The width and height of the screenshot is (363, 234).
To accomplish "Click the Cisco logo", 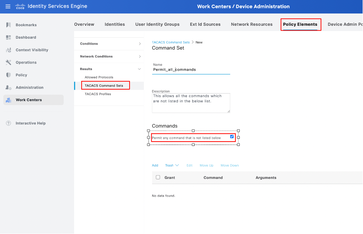I will click(20, 6).
